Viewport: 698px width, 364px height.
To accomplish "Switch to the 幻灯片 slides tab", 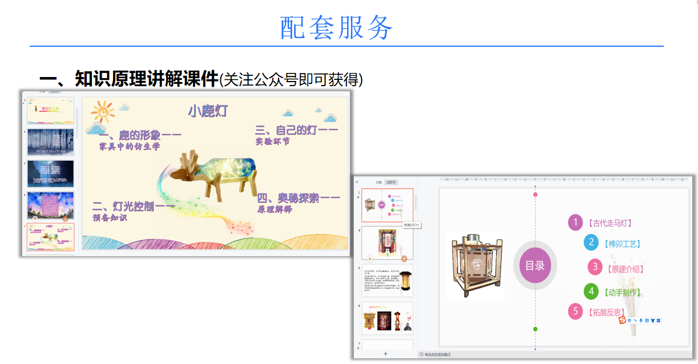I will click(391, 182).
